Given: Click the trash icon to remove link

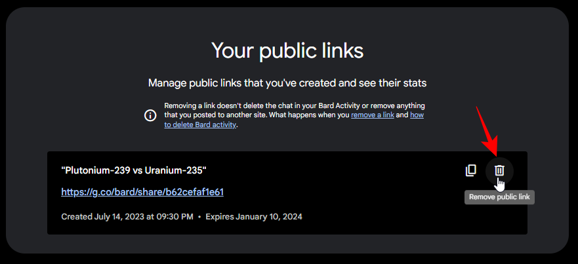Looking at the screenshot, I should pos(499,170).
